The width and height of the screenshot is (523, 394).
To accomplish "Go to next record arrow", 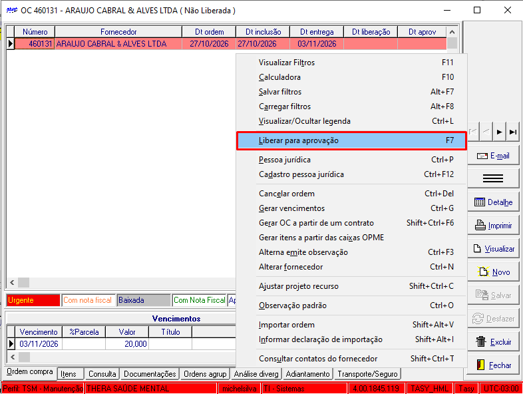I will [499, 132].
